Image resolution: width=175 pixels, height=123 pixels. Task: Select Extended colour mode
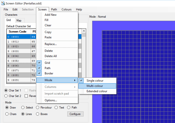tap(97, 91)
